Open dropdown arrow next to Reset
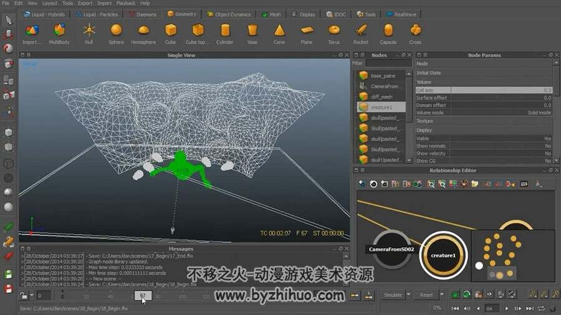This screenshot has height=315, width=561. click(441, 294)
